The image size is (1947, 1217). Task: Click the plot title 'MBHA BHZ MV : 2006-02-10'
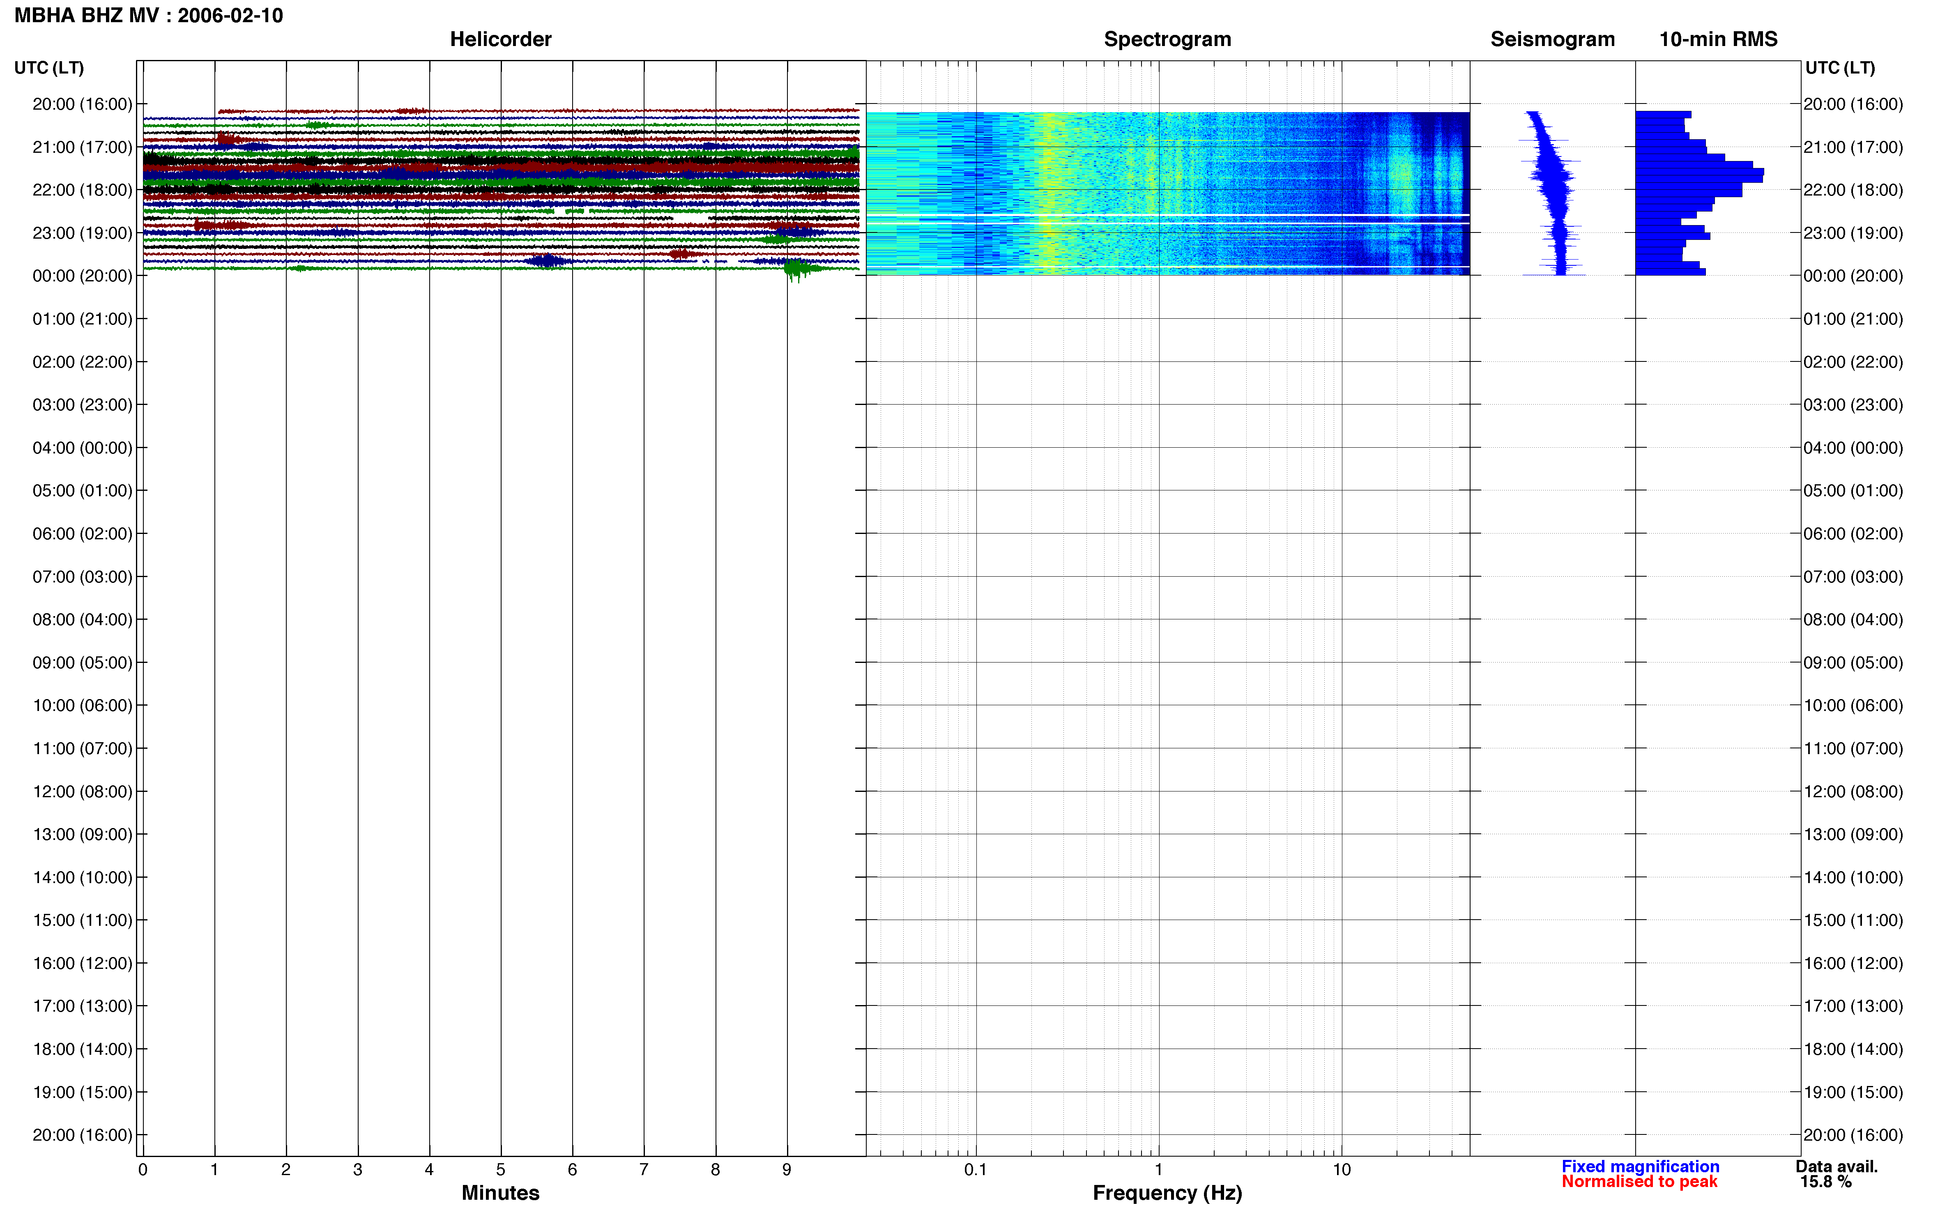tap(149, 15)
